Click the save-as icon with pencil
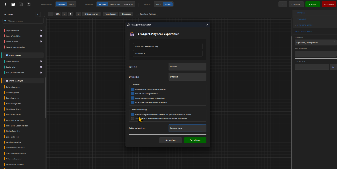This screenshot has width=337, height=169. pyautogui.click(x=28, y=4)
